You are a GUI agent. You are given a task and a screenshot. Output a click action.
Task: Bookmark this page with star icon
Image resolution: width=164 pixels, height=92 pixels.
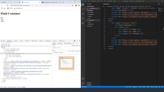(73, 5)
